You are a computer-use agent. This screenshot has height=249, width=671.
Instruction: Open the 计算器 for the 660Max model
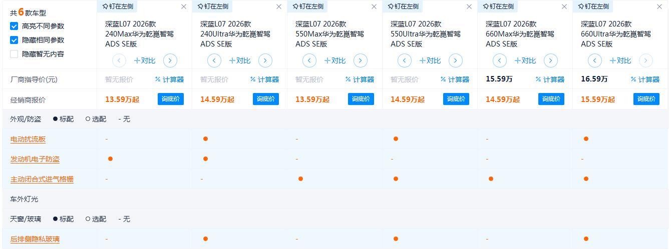click(x=550, y=79)
